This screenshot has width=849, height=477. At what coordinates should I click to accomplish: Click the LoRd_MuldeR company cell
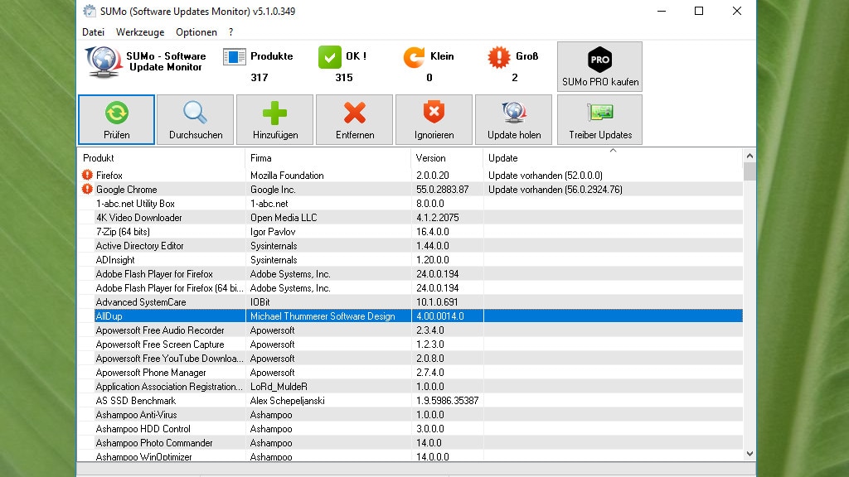tap(279, 386)
